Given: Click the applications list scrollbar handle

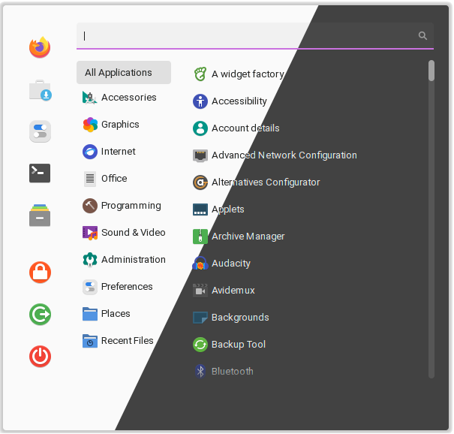Looking at the screenshot, I should coord(431,71).
